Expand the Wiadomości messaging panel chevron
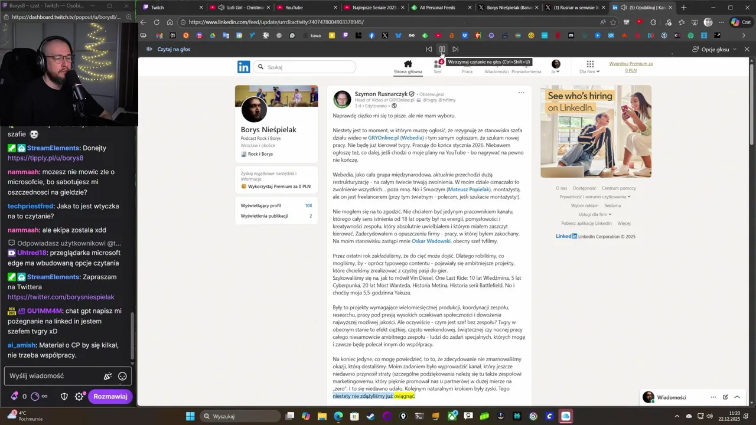The height and width of the screenshot is (425, 756). click(x=737, y=397)
